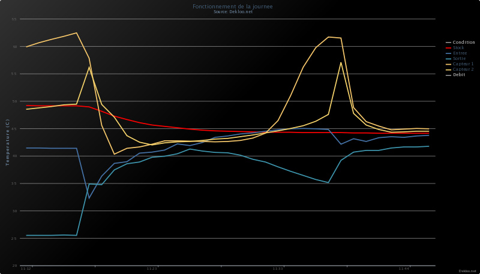The height and width of the screenshot is (274, 480).
Task: Select the 11:44 time axis label
Action: pos(404,269)
